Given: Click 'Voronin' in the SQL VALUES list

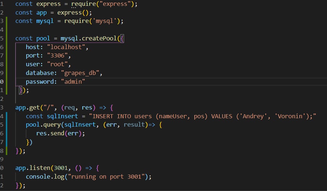Looking at the screenshot, I should [290, 116].
